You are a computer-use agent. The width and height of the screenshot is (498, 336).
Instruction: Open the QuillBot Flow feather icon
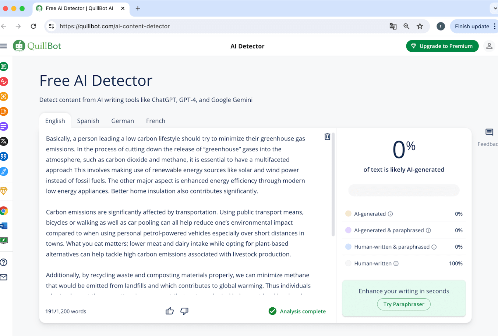click(x=4, y=171)
